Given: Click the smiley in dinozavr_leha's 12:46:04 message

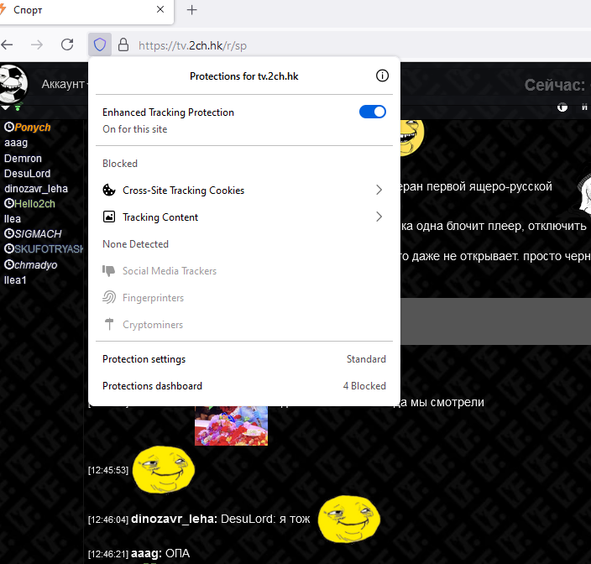Looking at the screenshot, I should pos(349,520).
